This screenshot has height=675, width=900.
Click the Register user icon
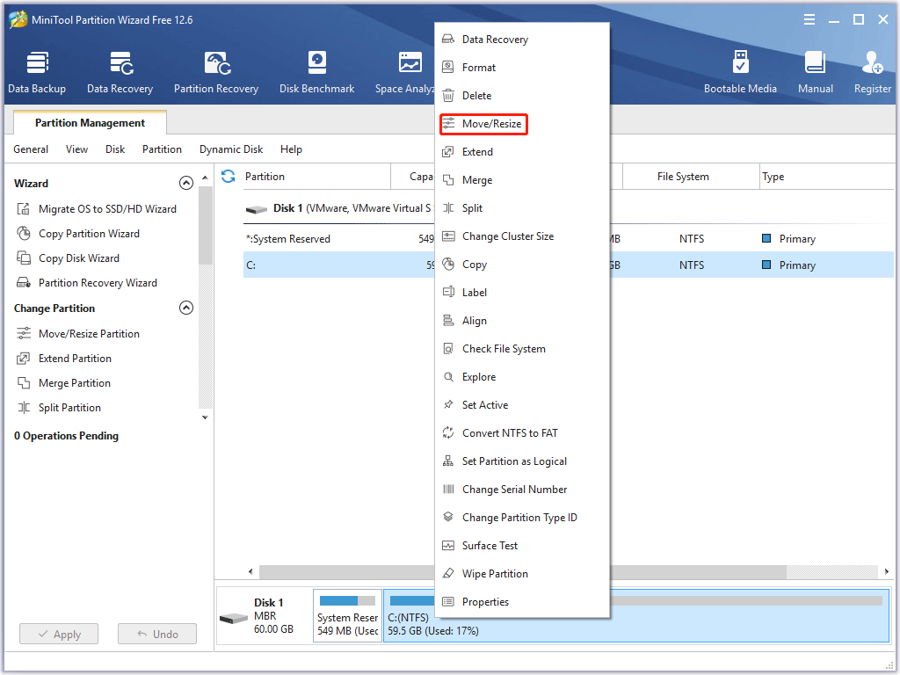click(872, 72)
